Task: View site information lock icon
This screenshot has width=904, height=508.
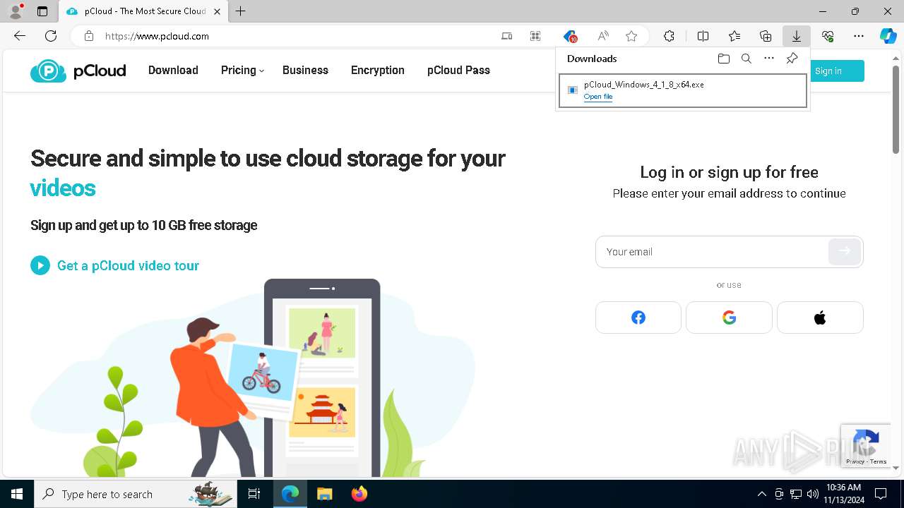Action: (x=89, y=36)
